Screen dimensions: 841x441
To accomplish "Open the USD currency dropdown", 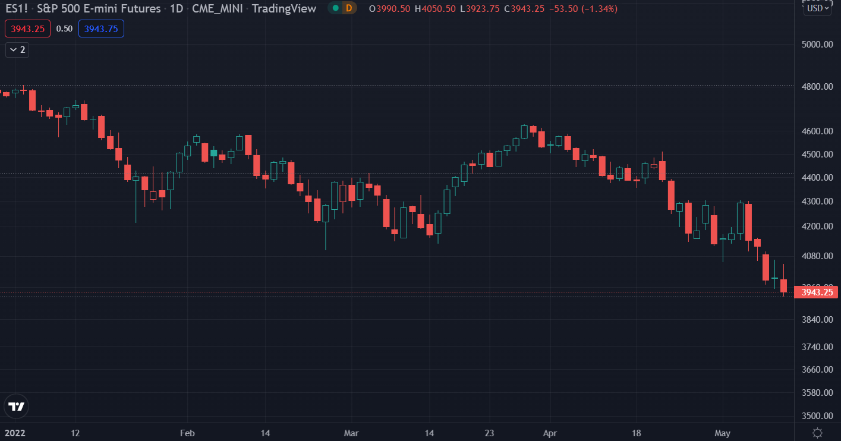I will (818, 8).
